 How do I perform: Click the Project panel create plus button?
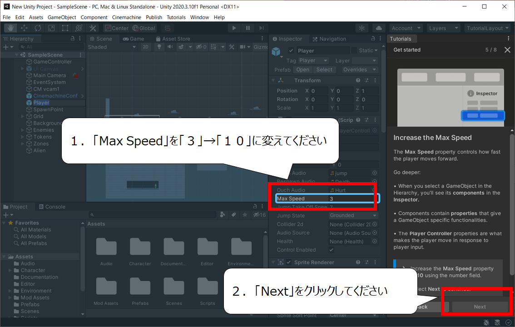point(8,215)
